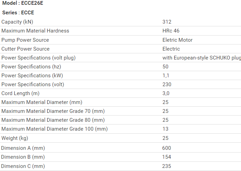The width and height of the screenshot is (241, 171).
Task: Click the Dimension A value 600
Action: 167,148
